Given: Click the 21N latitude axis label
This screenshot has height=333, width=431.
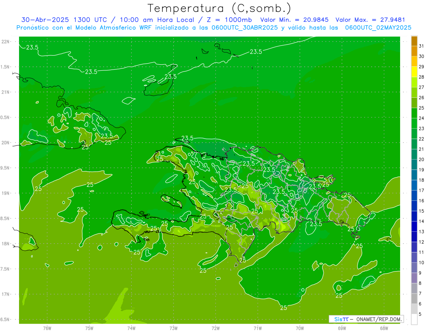Looking at the screenshot, I should [x=5, y=92].
